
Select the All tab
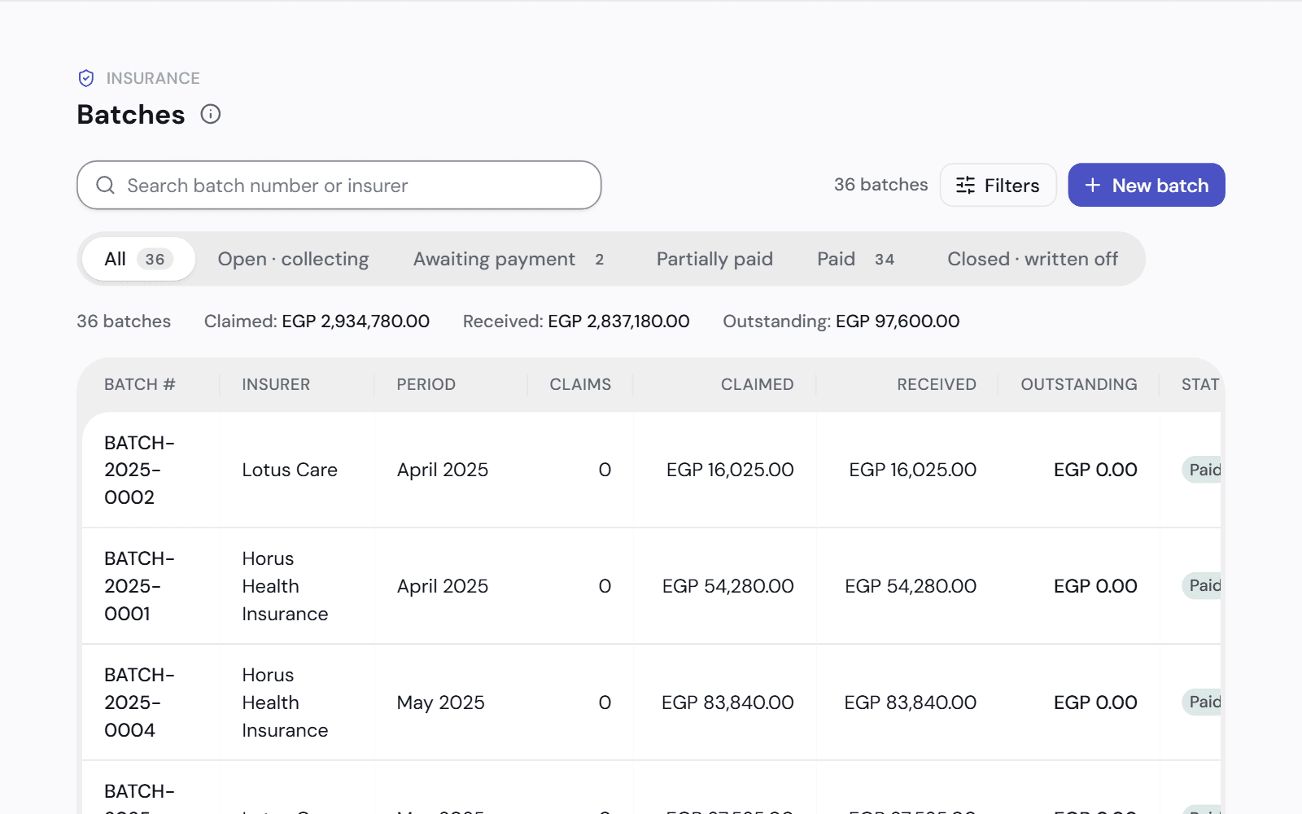(x=139, y=259)
